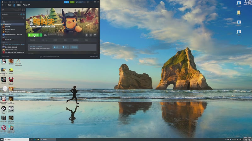Image resolution: width=252 pixels, height=141 pixels.
Task: Click the blue announcements megaphone button
Action: (66, 2)
